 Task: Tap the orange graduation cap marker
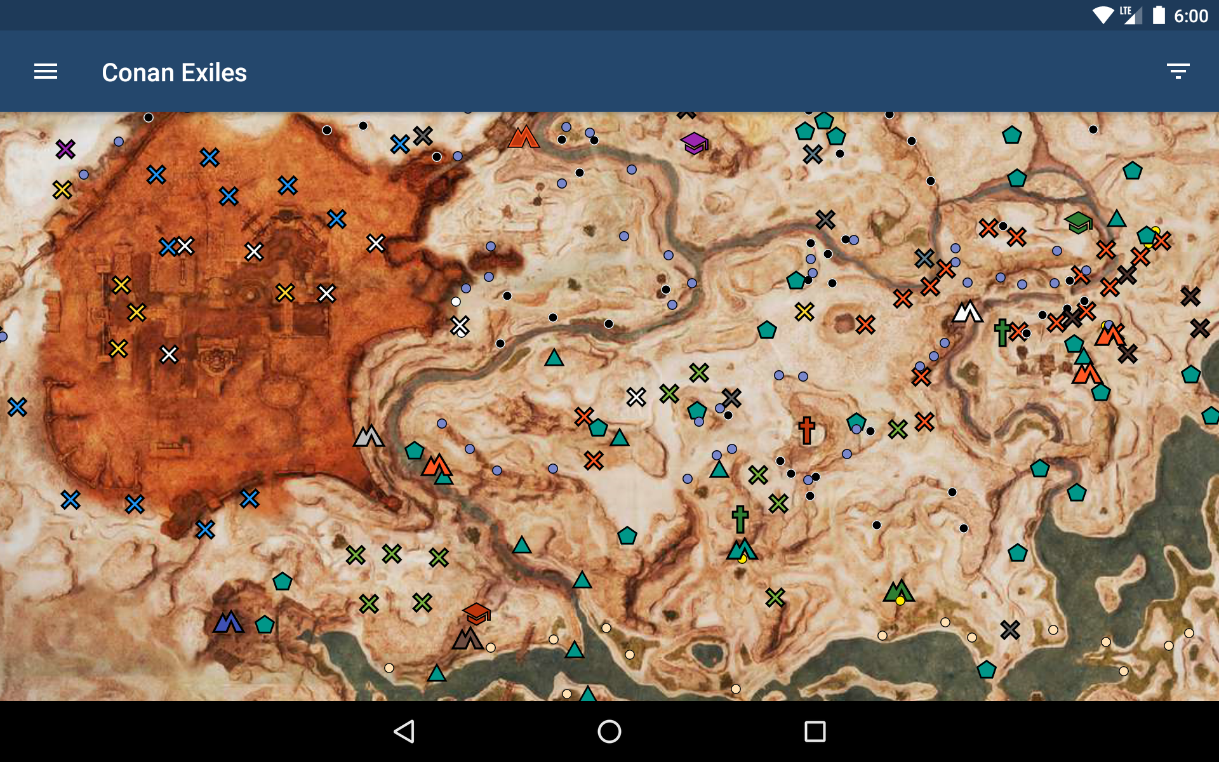(x=476, y=613)
